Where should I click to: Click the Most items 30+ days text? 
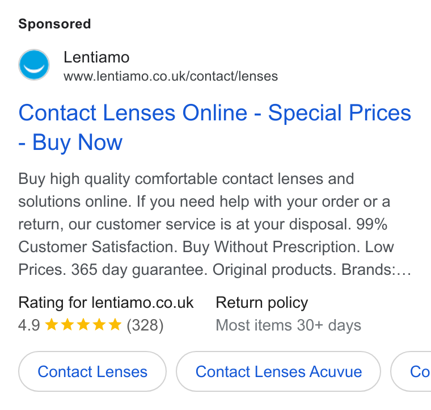288,325
